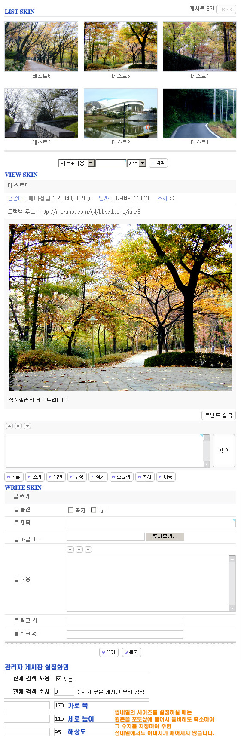
Task: Focus the 제목 title input field
Action: [x=151, y=523]
